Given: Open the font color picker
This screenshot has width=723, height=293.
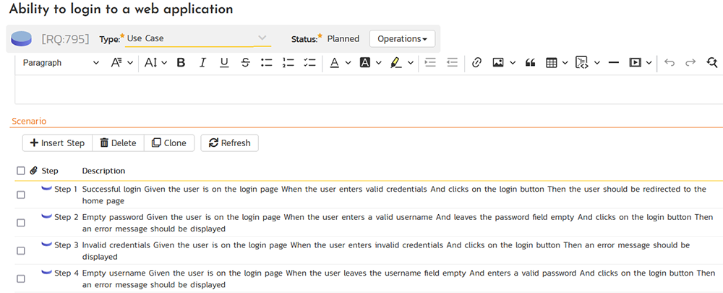Looking at the screenshot, I should pos(338,63).
